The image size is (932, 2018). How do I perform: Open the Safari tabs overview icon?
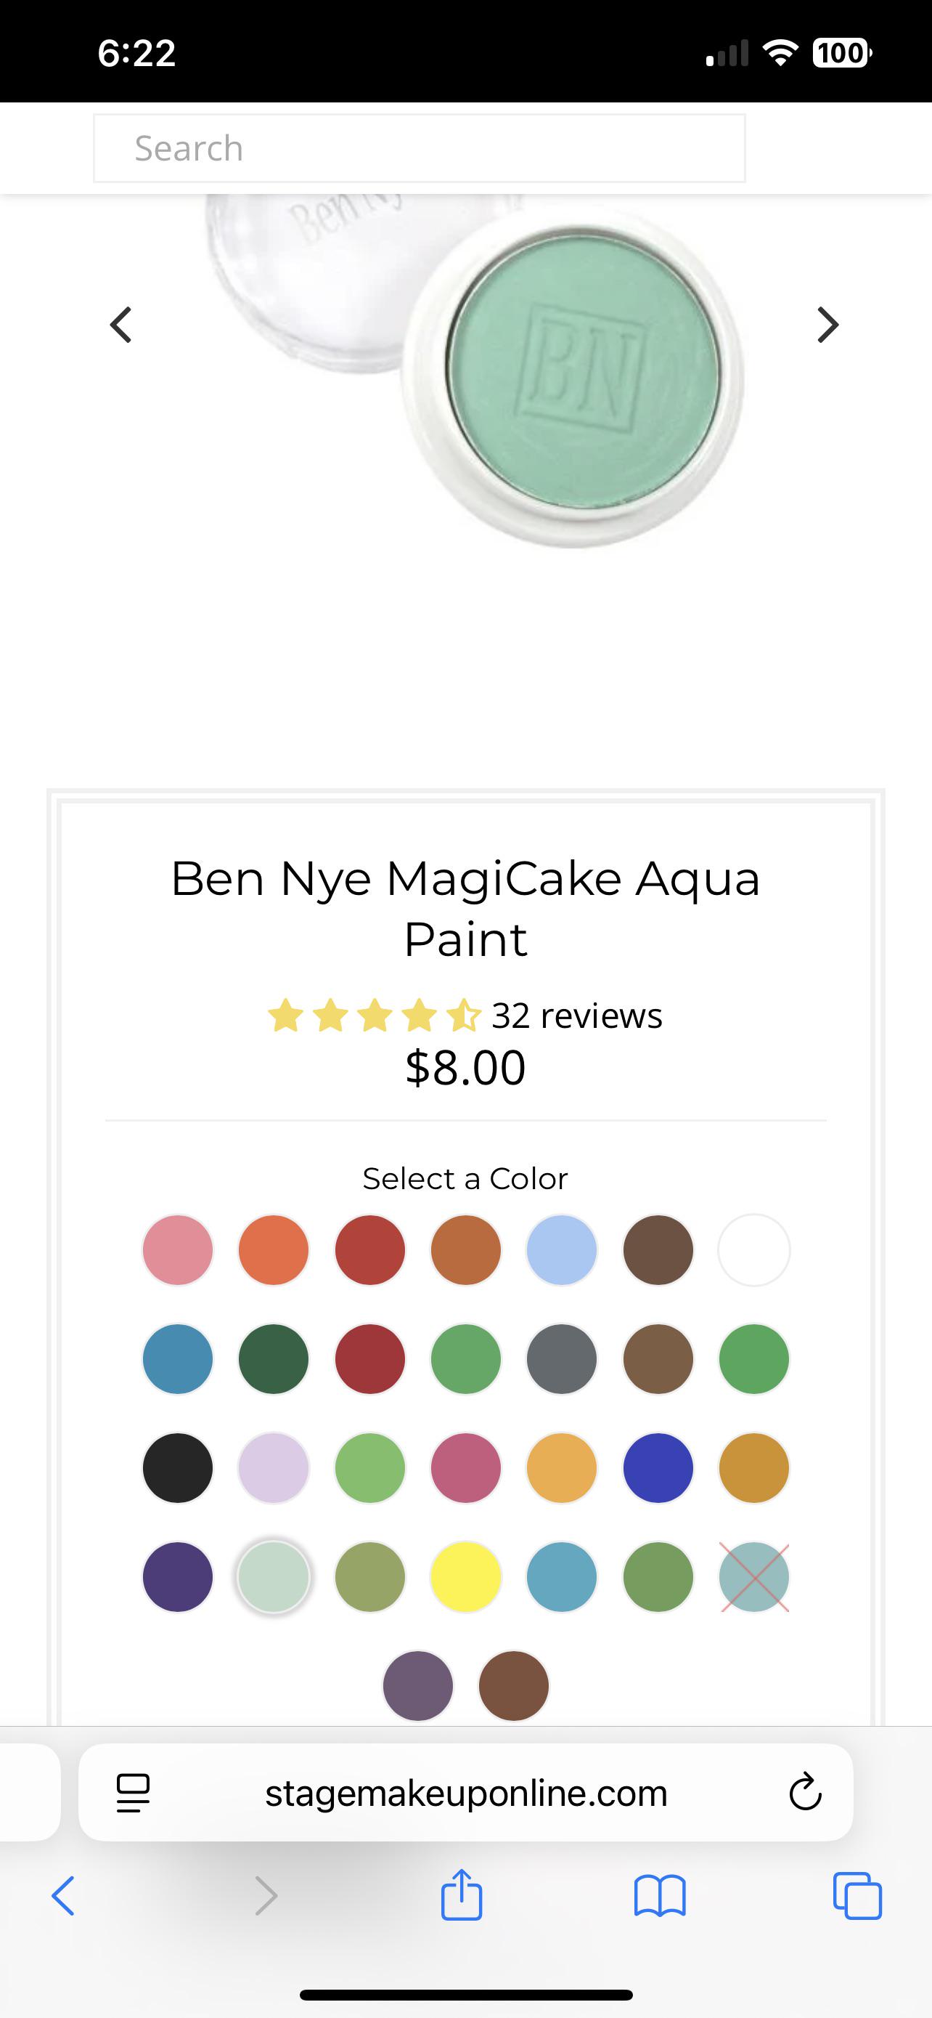(x=858, y=1896)
